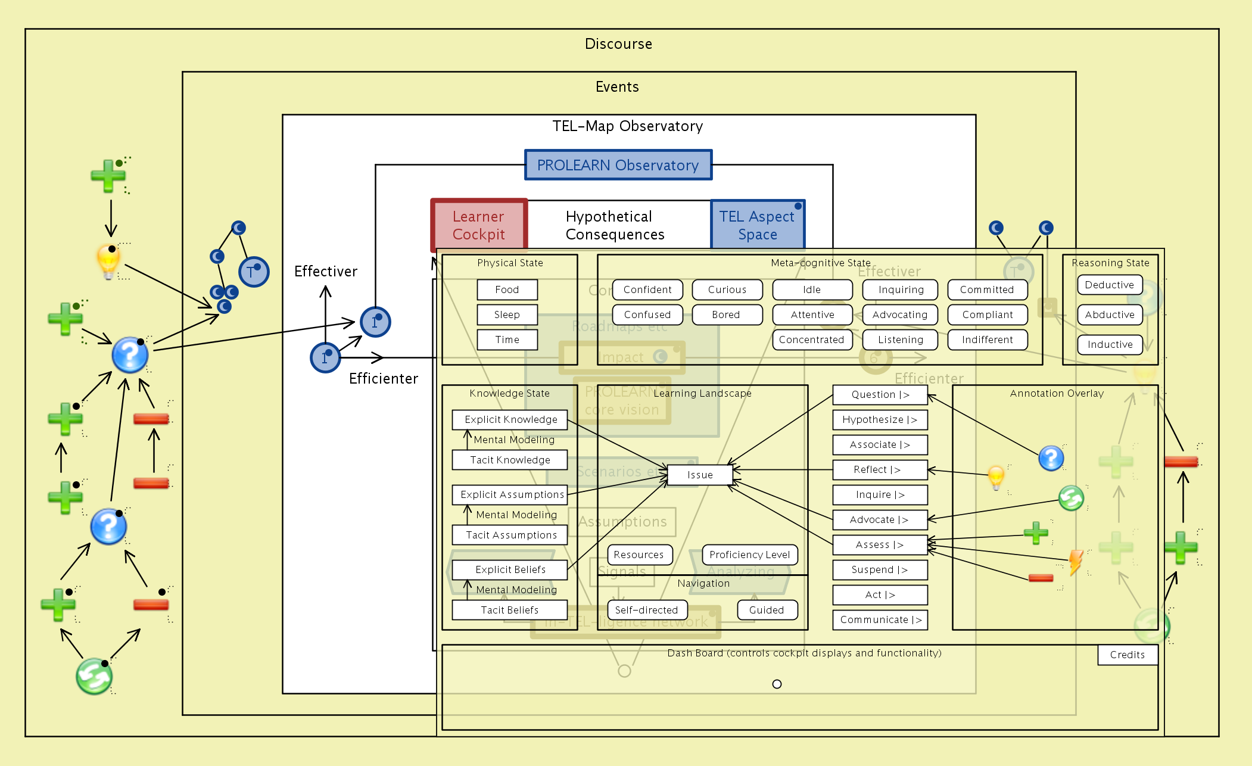
Task: Click the PROLEARN Observatory box
Action: (x=618, y=165)
